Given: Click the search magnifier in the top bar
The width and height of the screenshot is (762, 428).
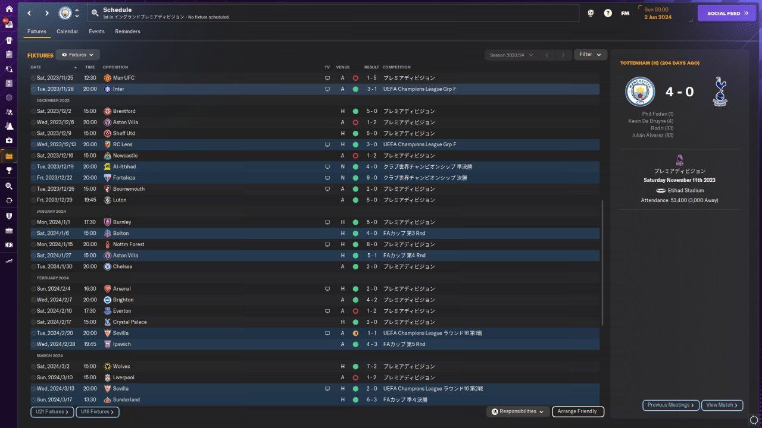Looking at the screenshot, I should click(95, 12).
